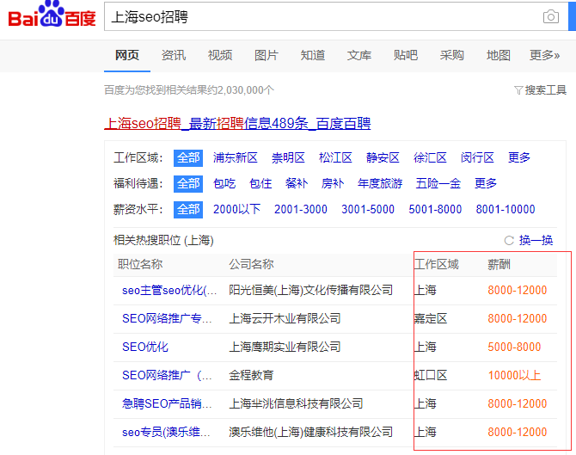Image resolution: width=576 pixels, height=455 pixels.
Task: Open seo主管seo优化 job listing
Action: point(169,290)
